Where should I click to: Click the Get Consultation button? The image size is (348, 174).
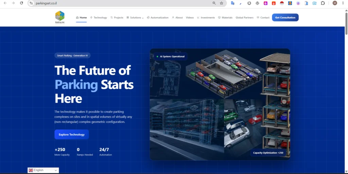point(285,18)
